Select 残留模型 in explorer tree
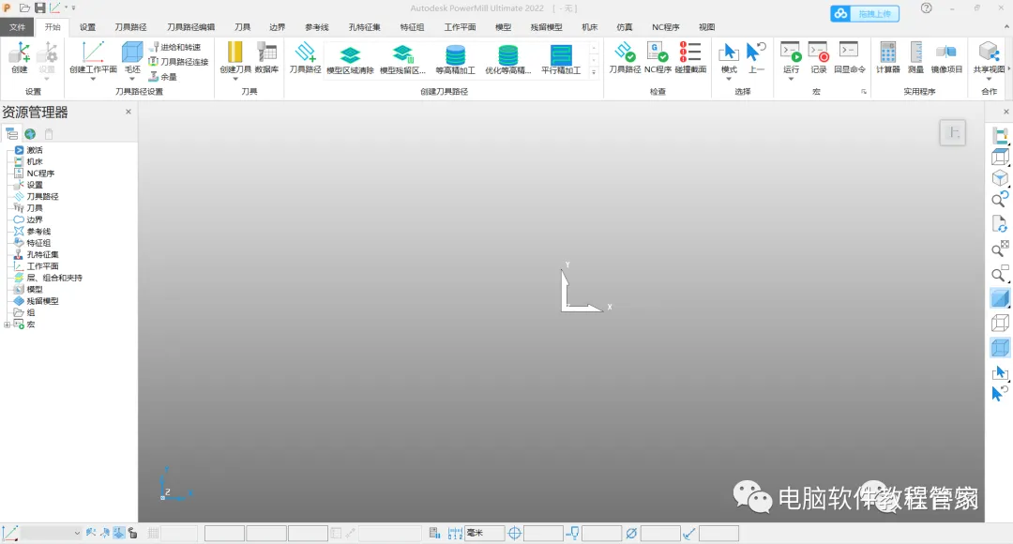Viewport: 1013px width, 544px height. point(42,301)
